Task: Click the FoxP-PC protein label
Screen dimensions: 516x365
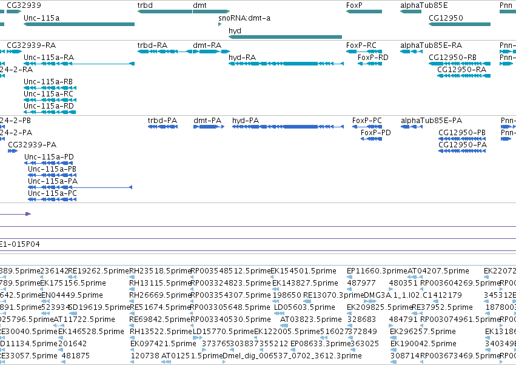Action: 367,121
